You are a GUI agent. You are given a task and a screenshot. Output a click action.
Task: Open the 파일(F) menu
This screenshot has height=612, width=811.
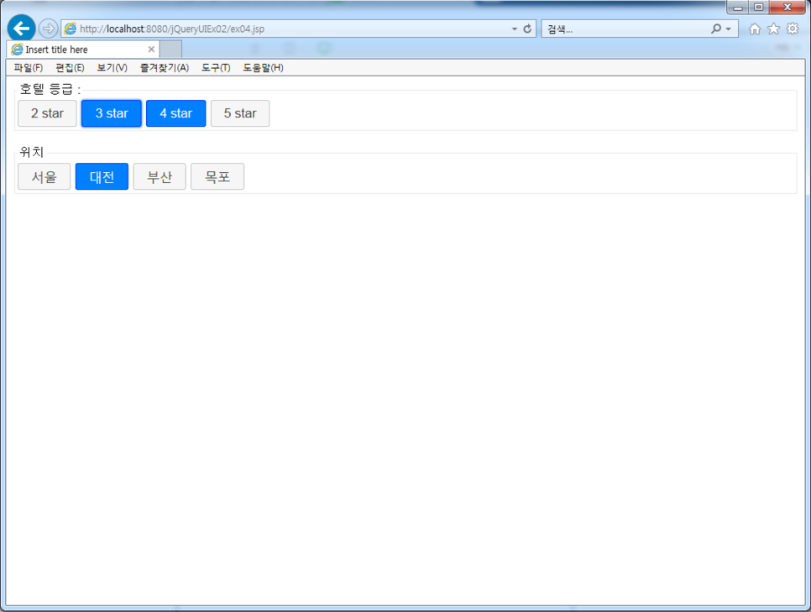click(x=29, y=68)
